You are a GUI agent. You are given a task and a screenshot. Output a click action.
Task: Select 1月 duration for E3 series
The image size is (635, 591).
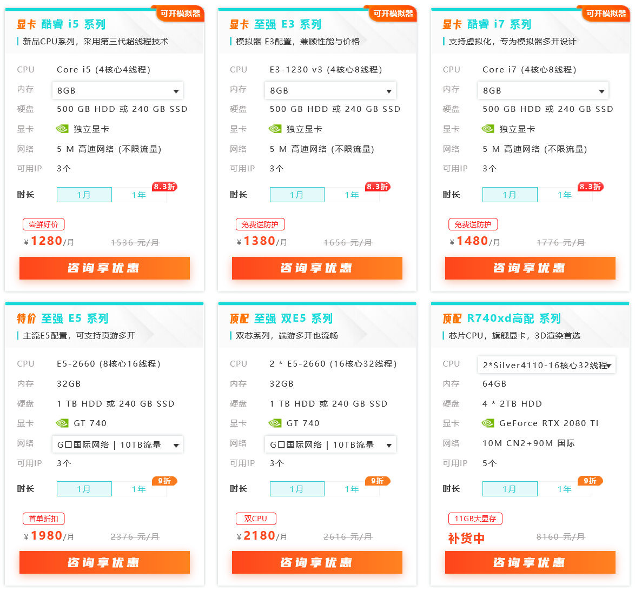coord(297,195)
